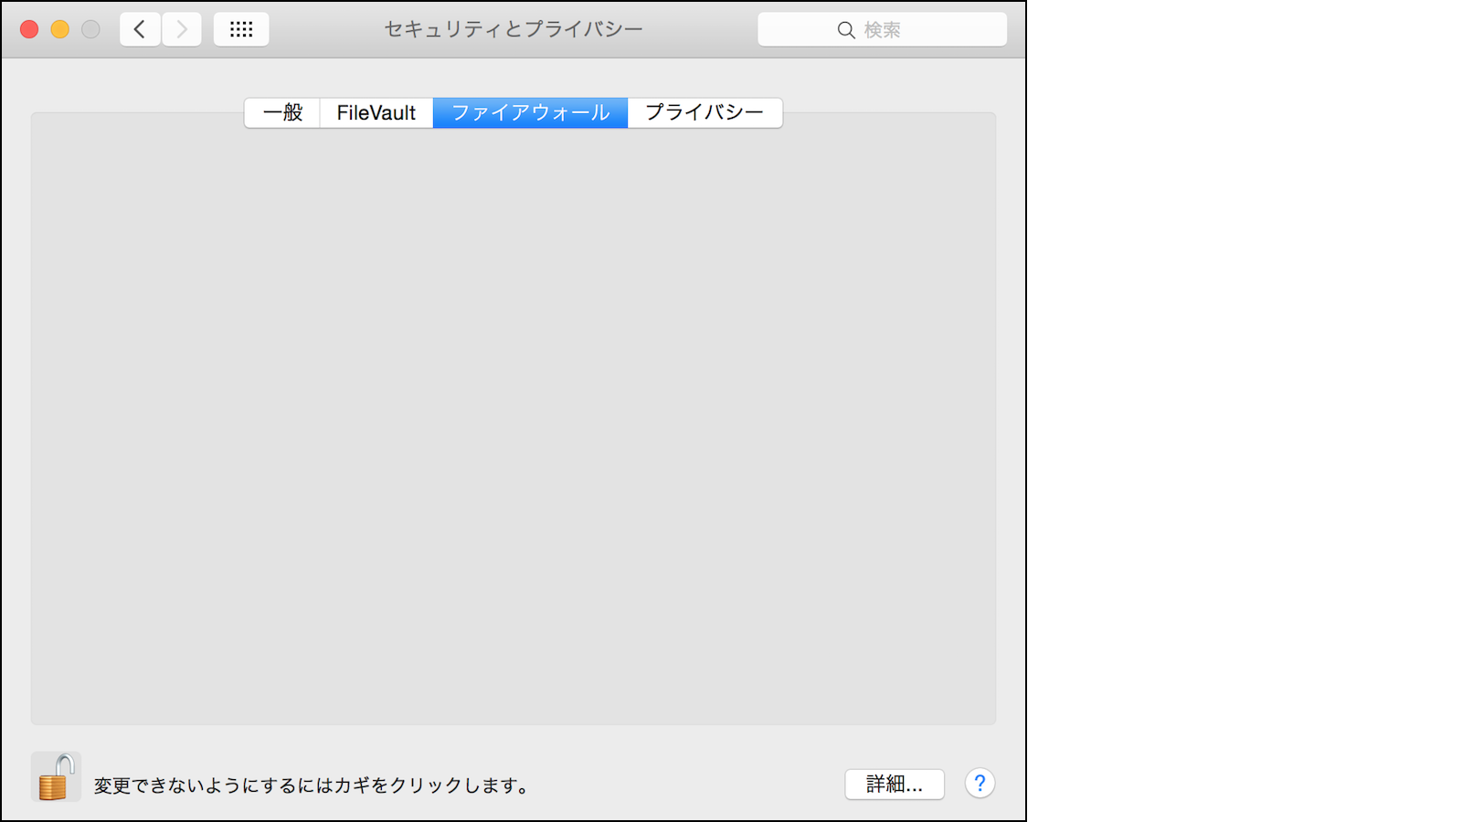Switch to the 一般 tab
Screen dimensions: 1462x822
coord(282,113)
